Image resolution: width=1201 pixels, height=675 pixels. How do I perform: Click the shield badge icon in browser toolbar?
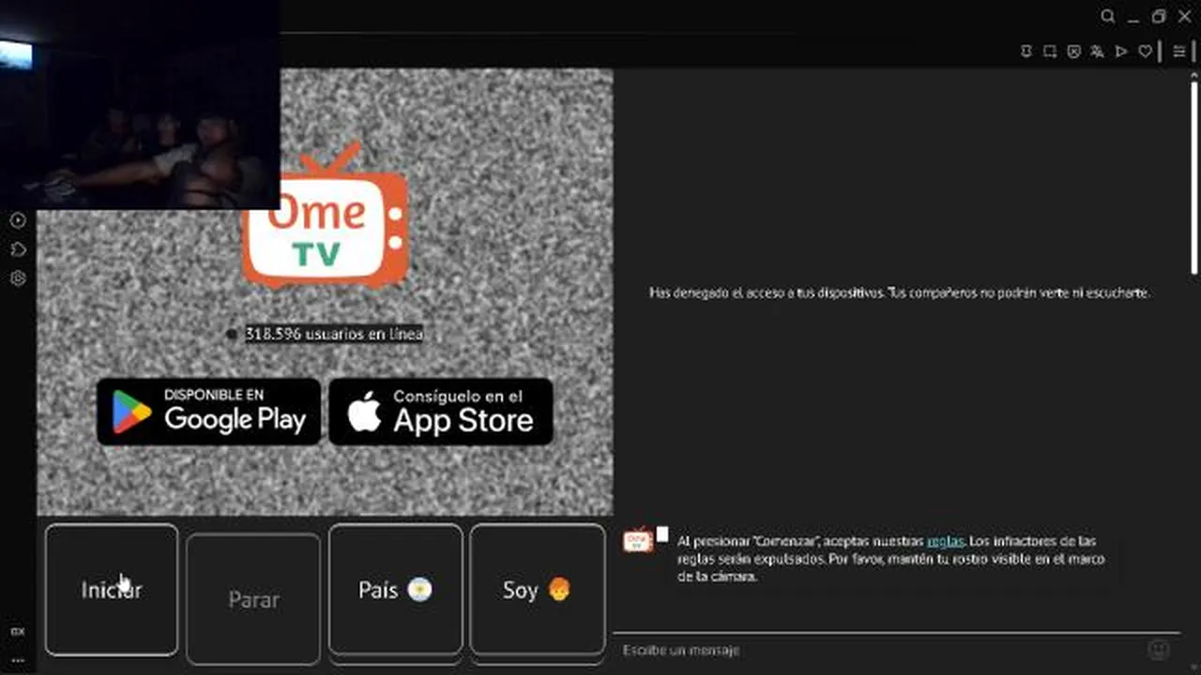(1026, 52)
